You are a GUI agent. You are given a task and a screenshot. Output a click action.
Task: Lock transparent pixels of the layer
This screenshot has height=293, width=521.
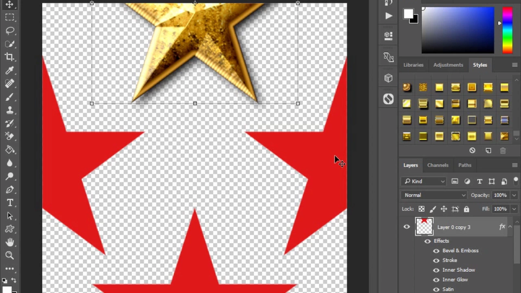click(x=421, y=209)
